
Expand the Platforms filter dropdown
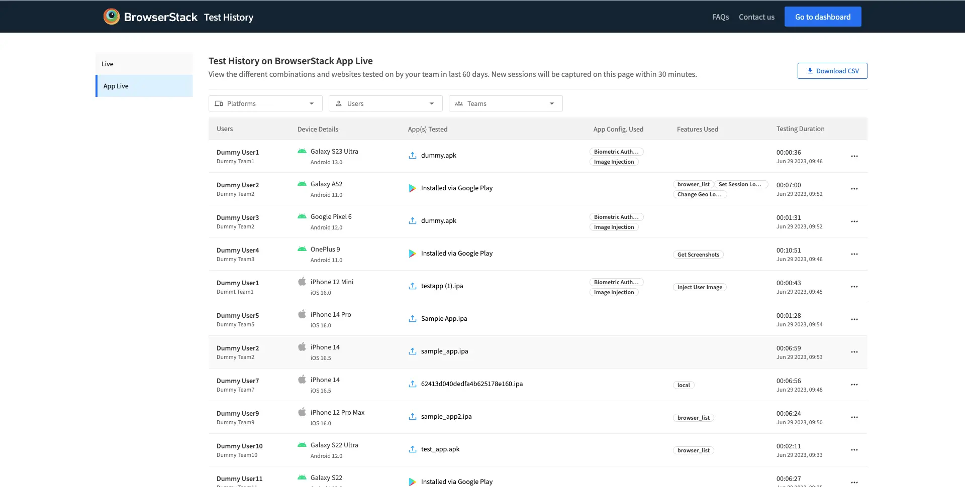(265, 103)
